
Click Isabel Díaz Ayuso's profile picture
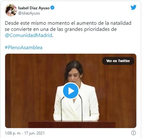click(x=11, y=10)
